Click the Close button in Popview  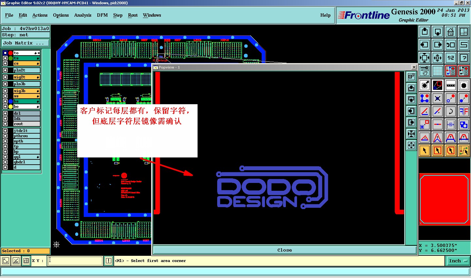285,250
